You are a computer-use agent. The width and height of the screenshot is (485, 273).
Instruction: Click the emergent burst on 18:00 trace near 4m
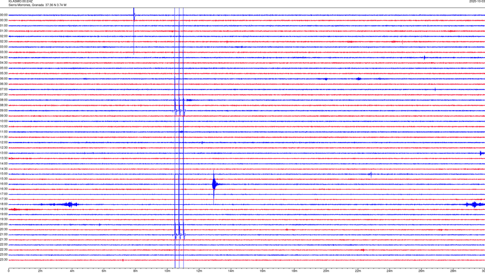tap(70, 204)
